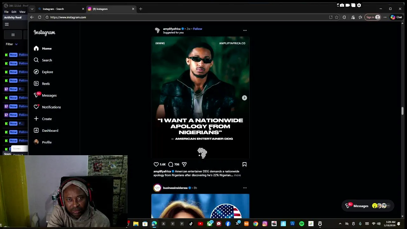Open TikTok from the taskbar
Screen dimensions: 407x229
click(x=191, y=224)
